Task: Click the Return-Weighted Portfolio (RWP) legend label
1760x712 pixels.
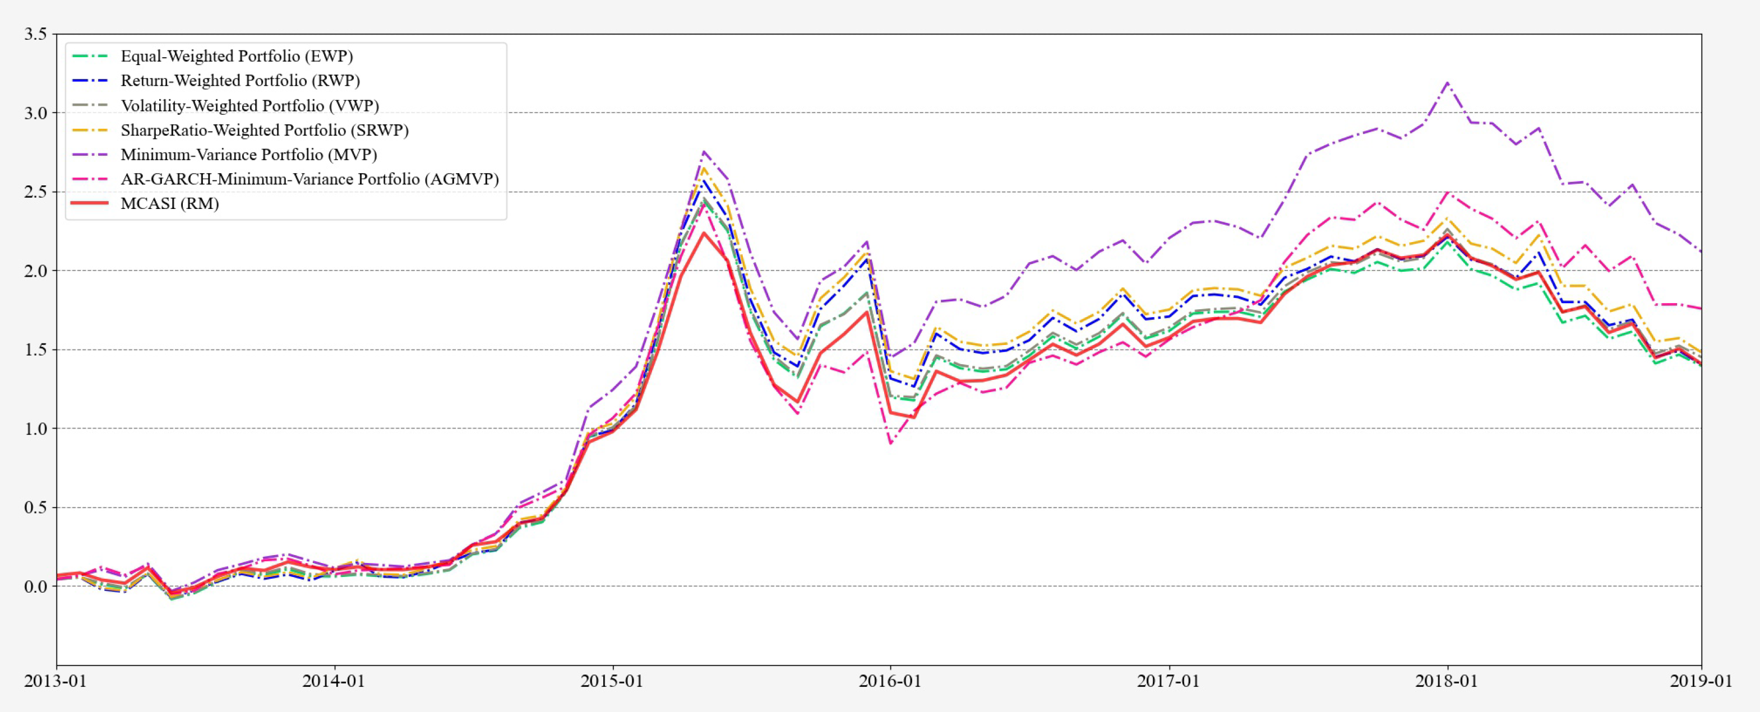Action: pos(240,81)
